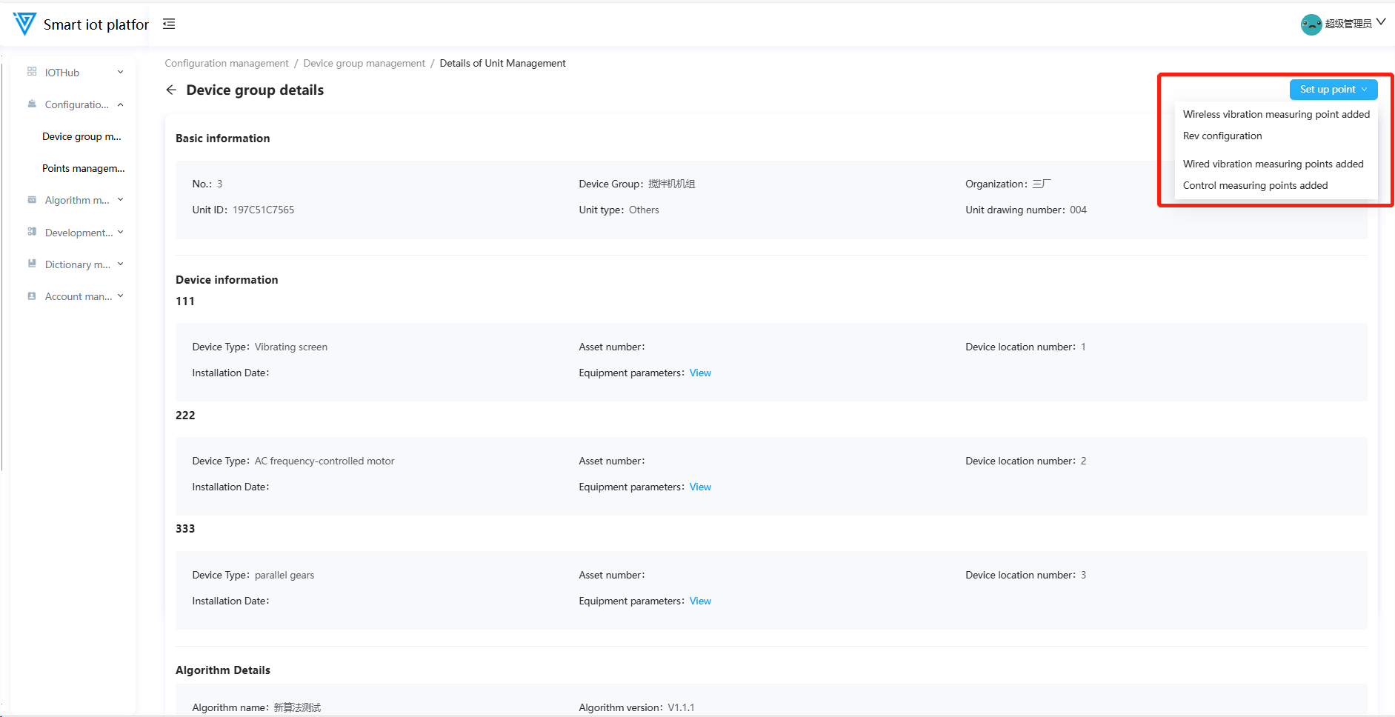
Task: Click the back arrow beside Device group details
Action: coord(171,90)
